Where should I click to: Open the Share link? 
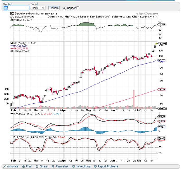pos(44,166)
